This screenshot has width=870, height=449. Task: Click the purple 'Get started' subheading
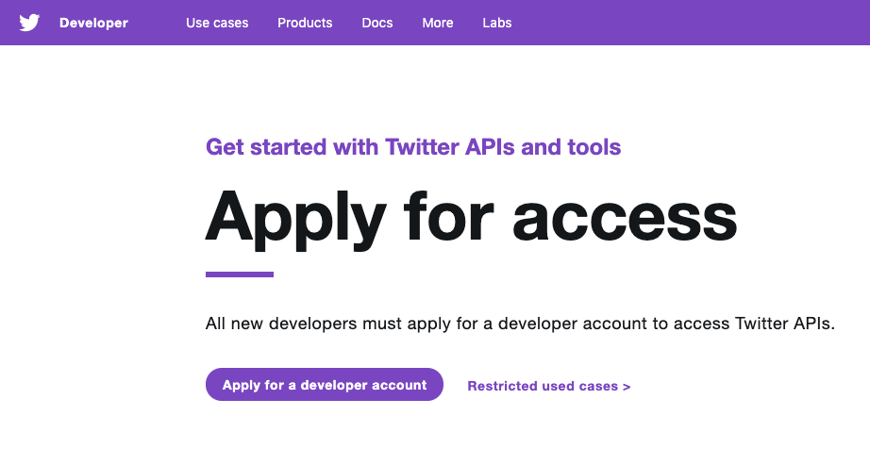[413, 147]
